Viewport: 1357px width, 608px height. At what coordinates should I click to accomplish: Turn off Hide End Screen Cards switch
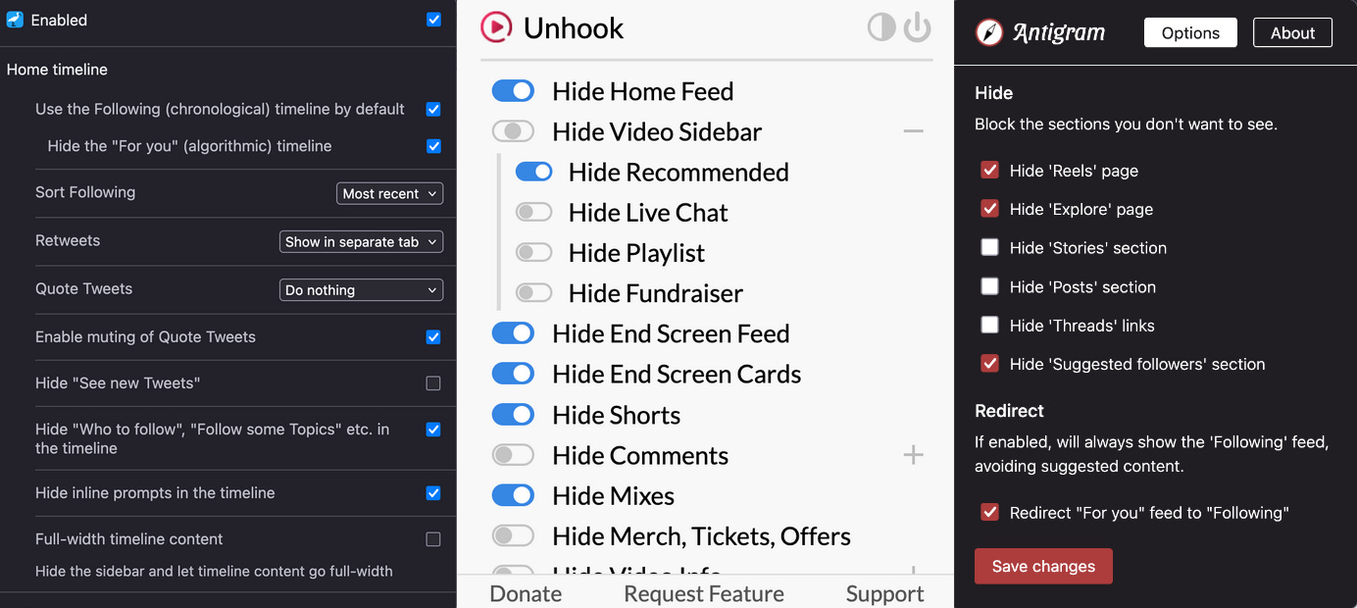(513, 374)
